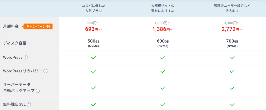Screen dimensions: 266x110
Task: Click the 管理者ユーザー設定など法人向け header
Action: coord(232,9)
